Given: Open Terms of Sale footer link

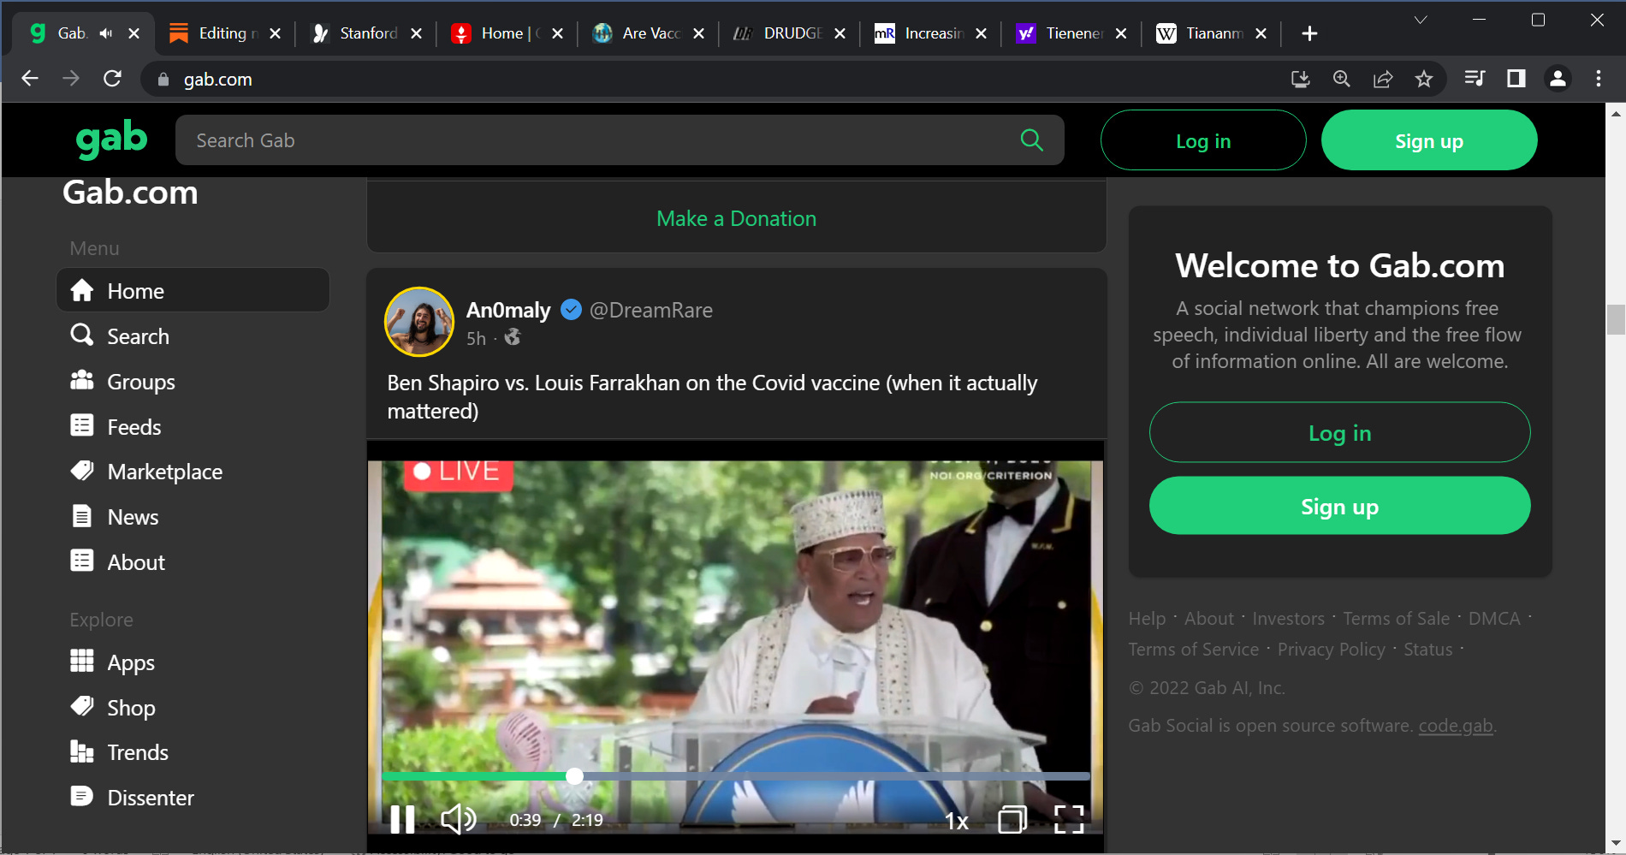Looking at the screenshot, I should click(1396, 619).
